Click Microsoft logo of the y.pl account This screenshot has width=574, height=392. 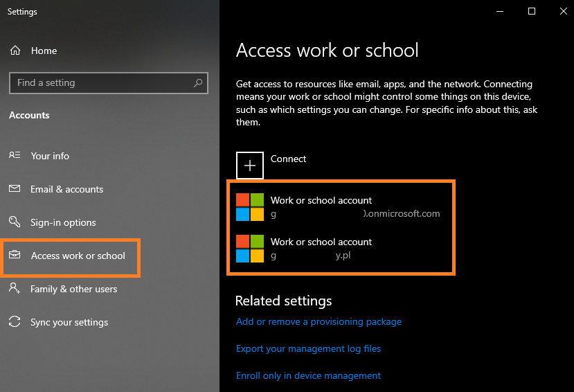click(x=250, y=249)
